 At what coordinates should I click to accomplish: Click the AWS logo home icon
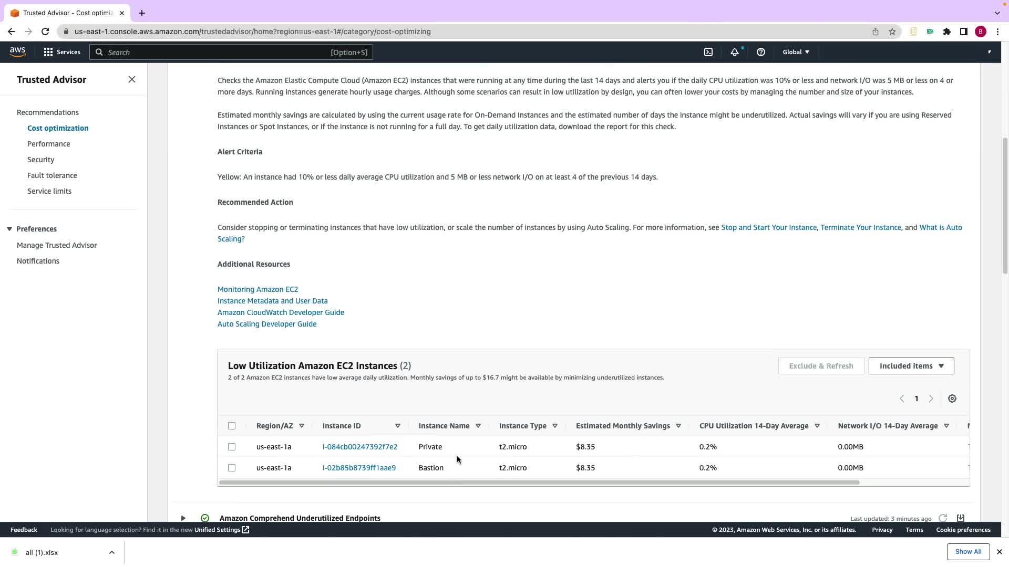tap(17, 51)
